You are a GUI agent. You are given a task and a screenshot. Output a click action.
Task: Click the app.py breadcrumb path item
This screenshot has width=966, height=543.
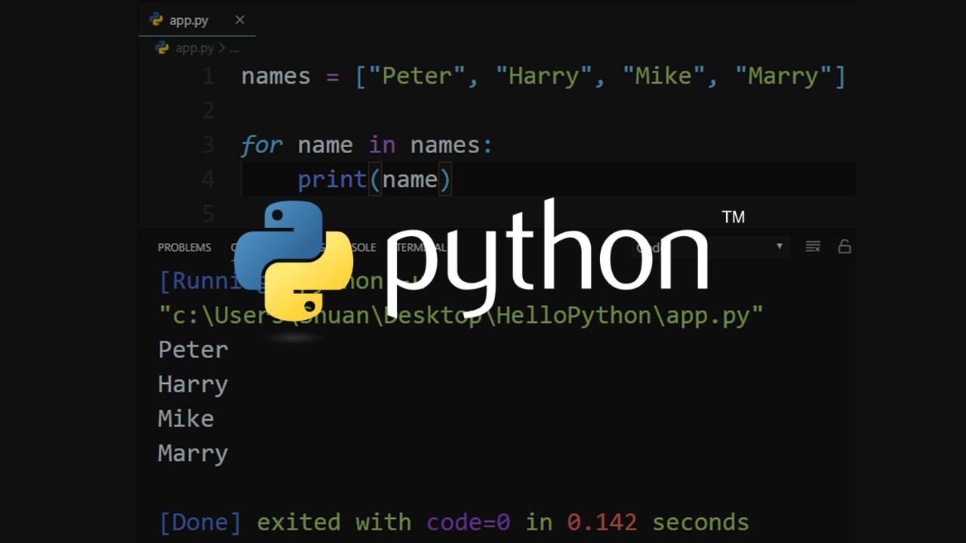coord(195,48)
